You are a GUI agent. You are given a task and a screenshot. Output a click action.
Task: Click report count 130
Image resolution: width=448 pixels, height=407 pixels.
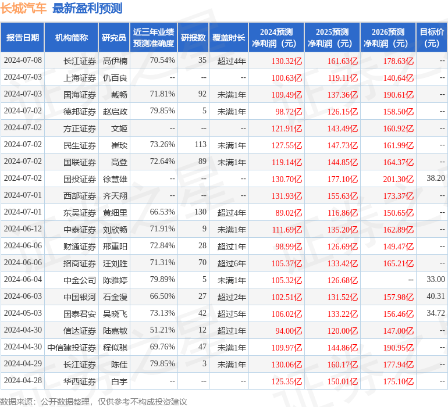click(201, 212)
